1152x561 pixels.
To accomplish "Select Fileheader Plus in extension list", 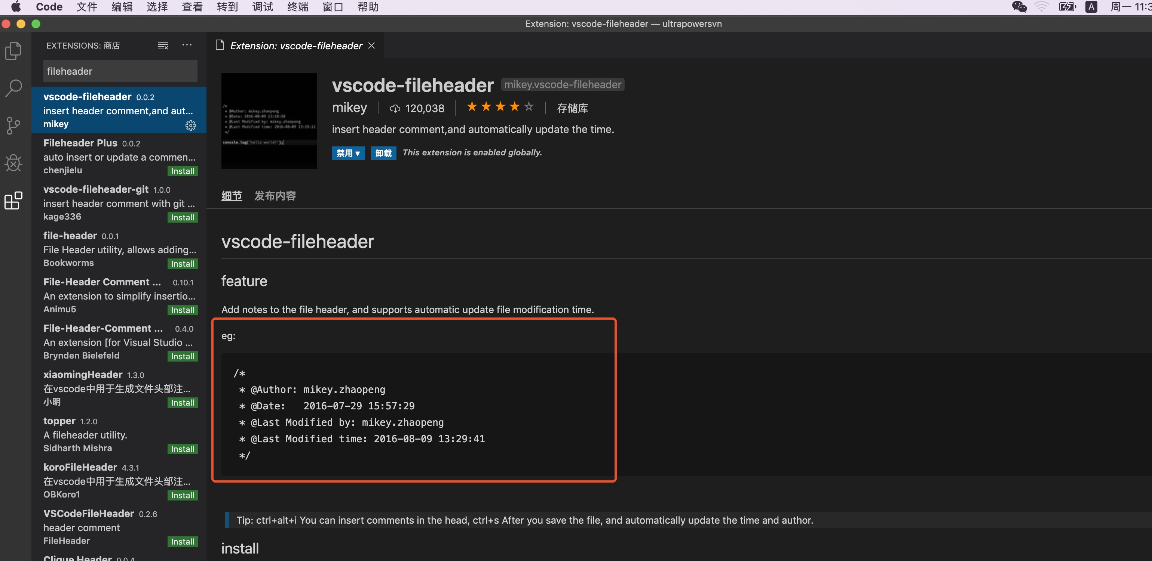I will click(119, 156).
